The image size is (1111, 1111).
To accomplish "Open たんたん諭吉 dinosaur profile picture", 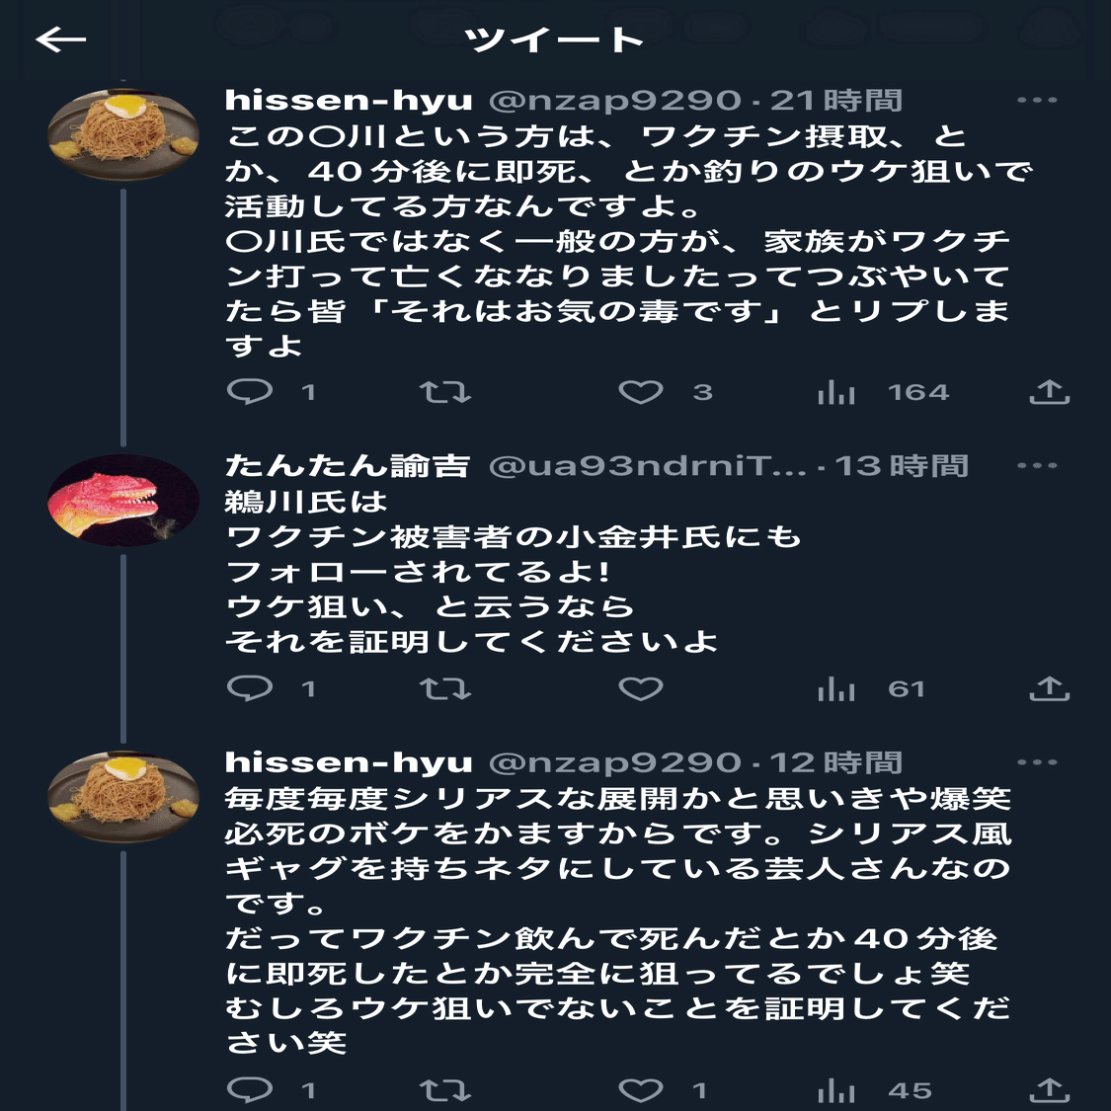I will click(x=123, y=501).
